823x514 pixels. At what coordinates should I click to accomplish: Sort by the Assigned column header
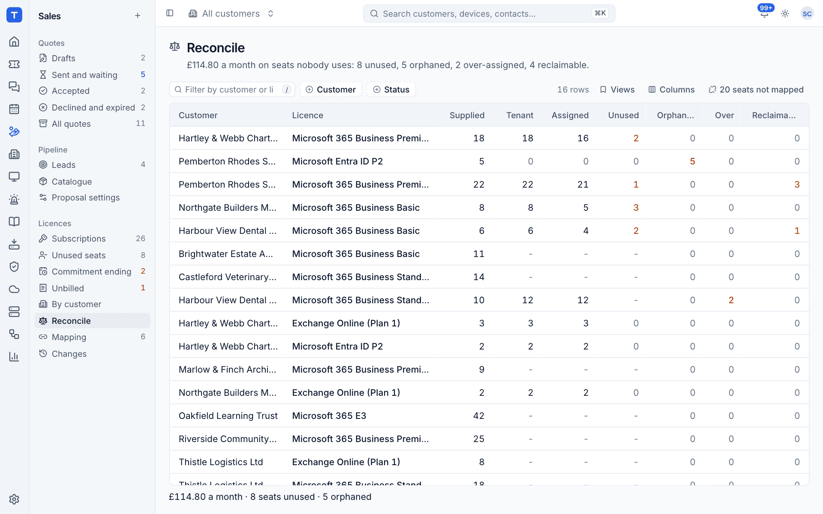tap(570, 115)
